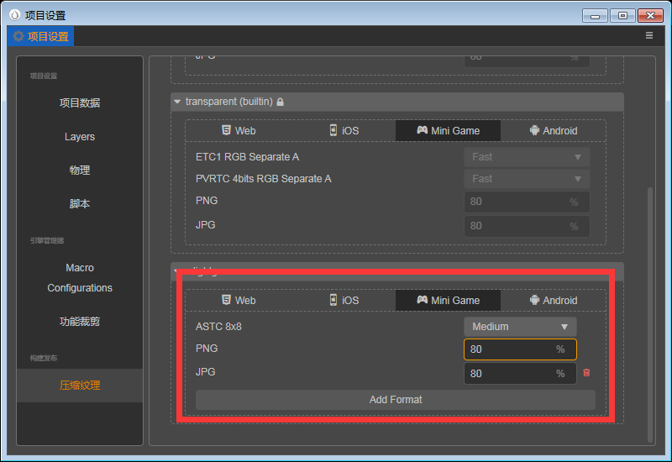Click the ASTC 8x8 label
Viewport: 672px width, 462px height.
[x=218, y=327]
